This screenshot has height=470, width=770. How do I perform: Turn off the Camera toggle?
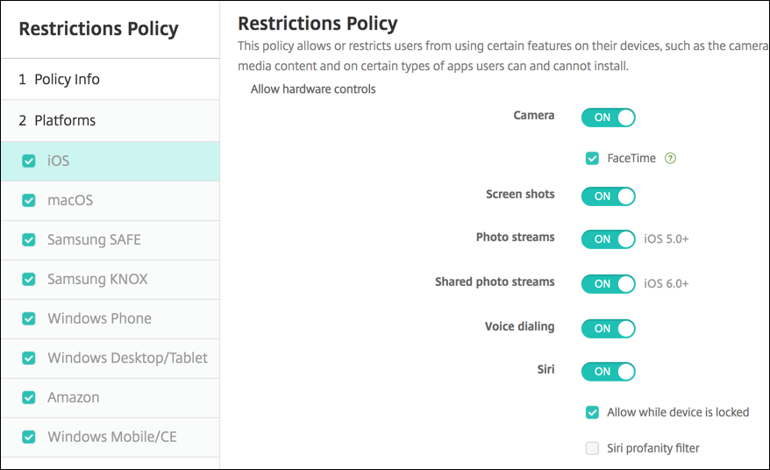tap(608, 117)
